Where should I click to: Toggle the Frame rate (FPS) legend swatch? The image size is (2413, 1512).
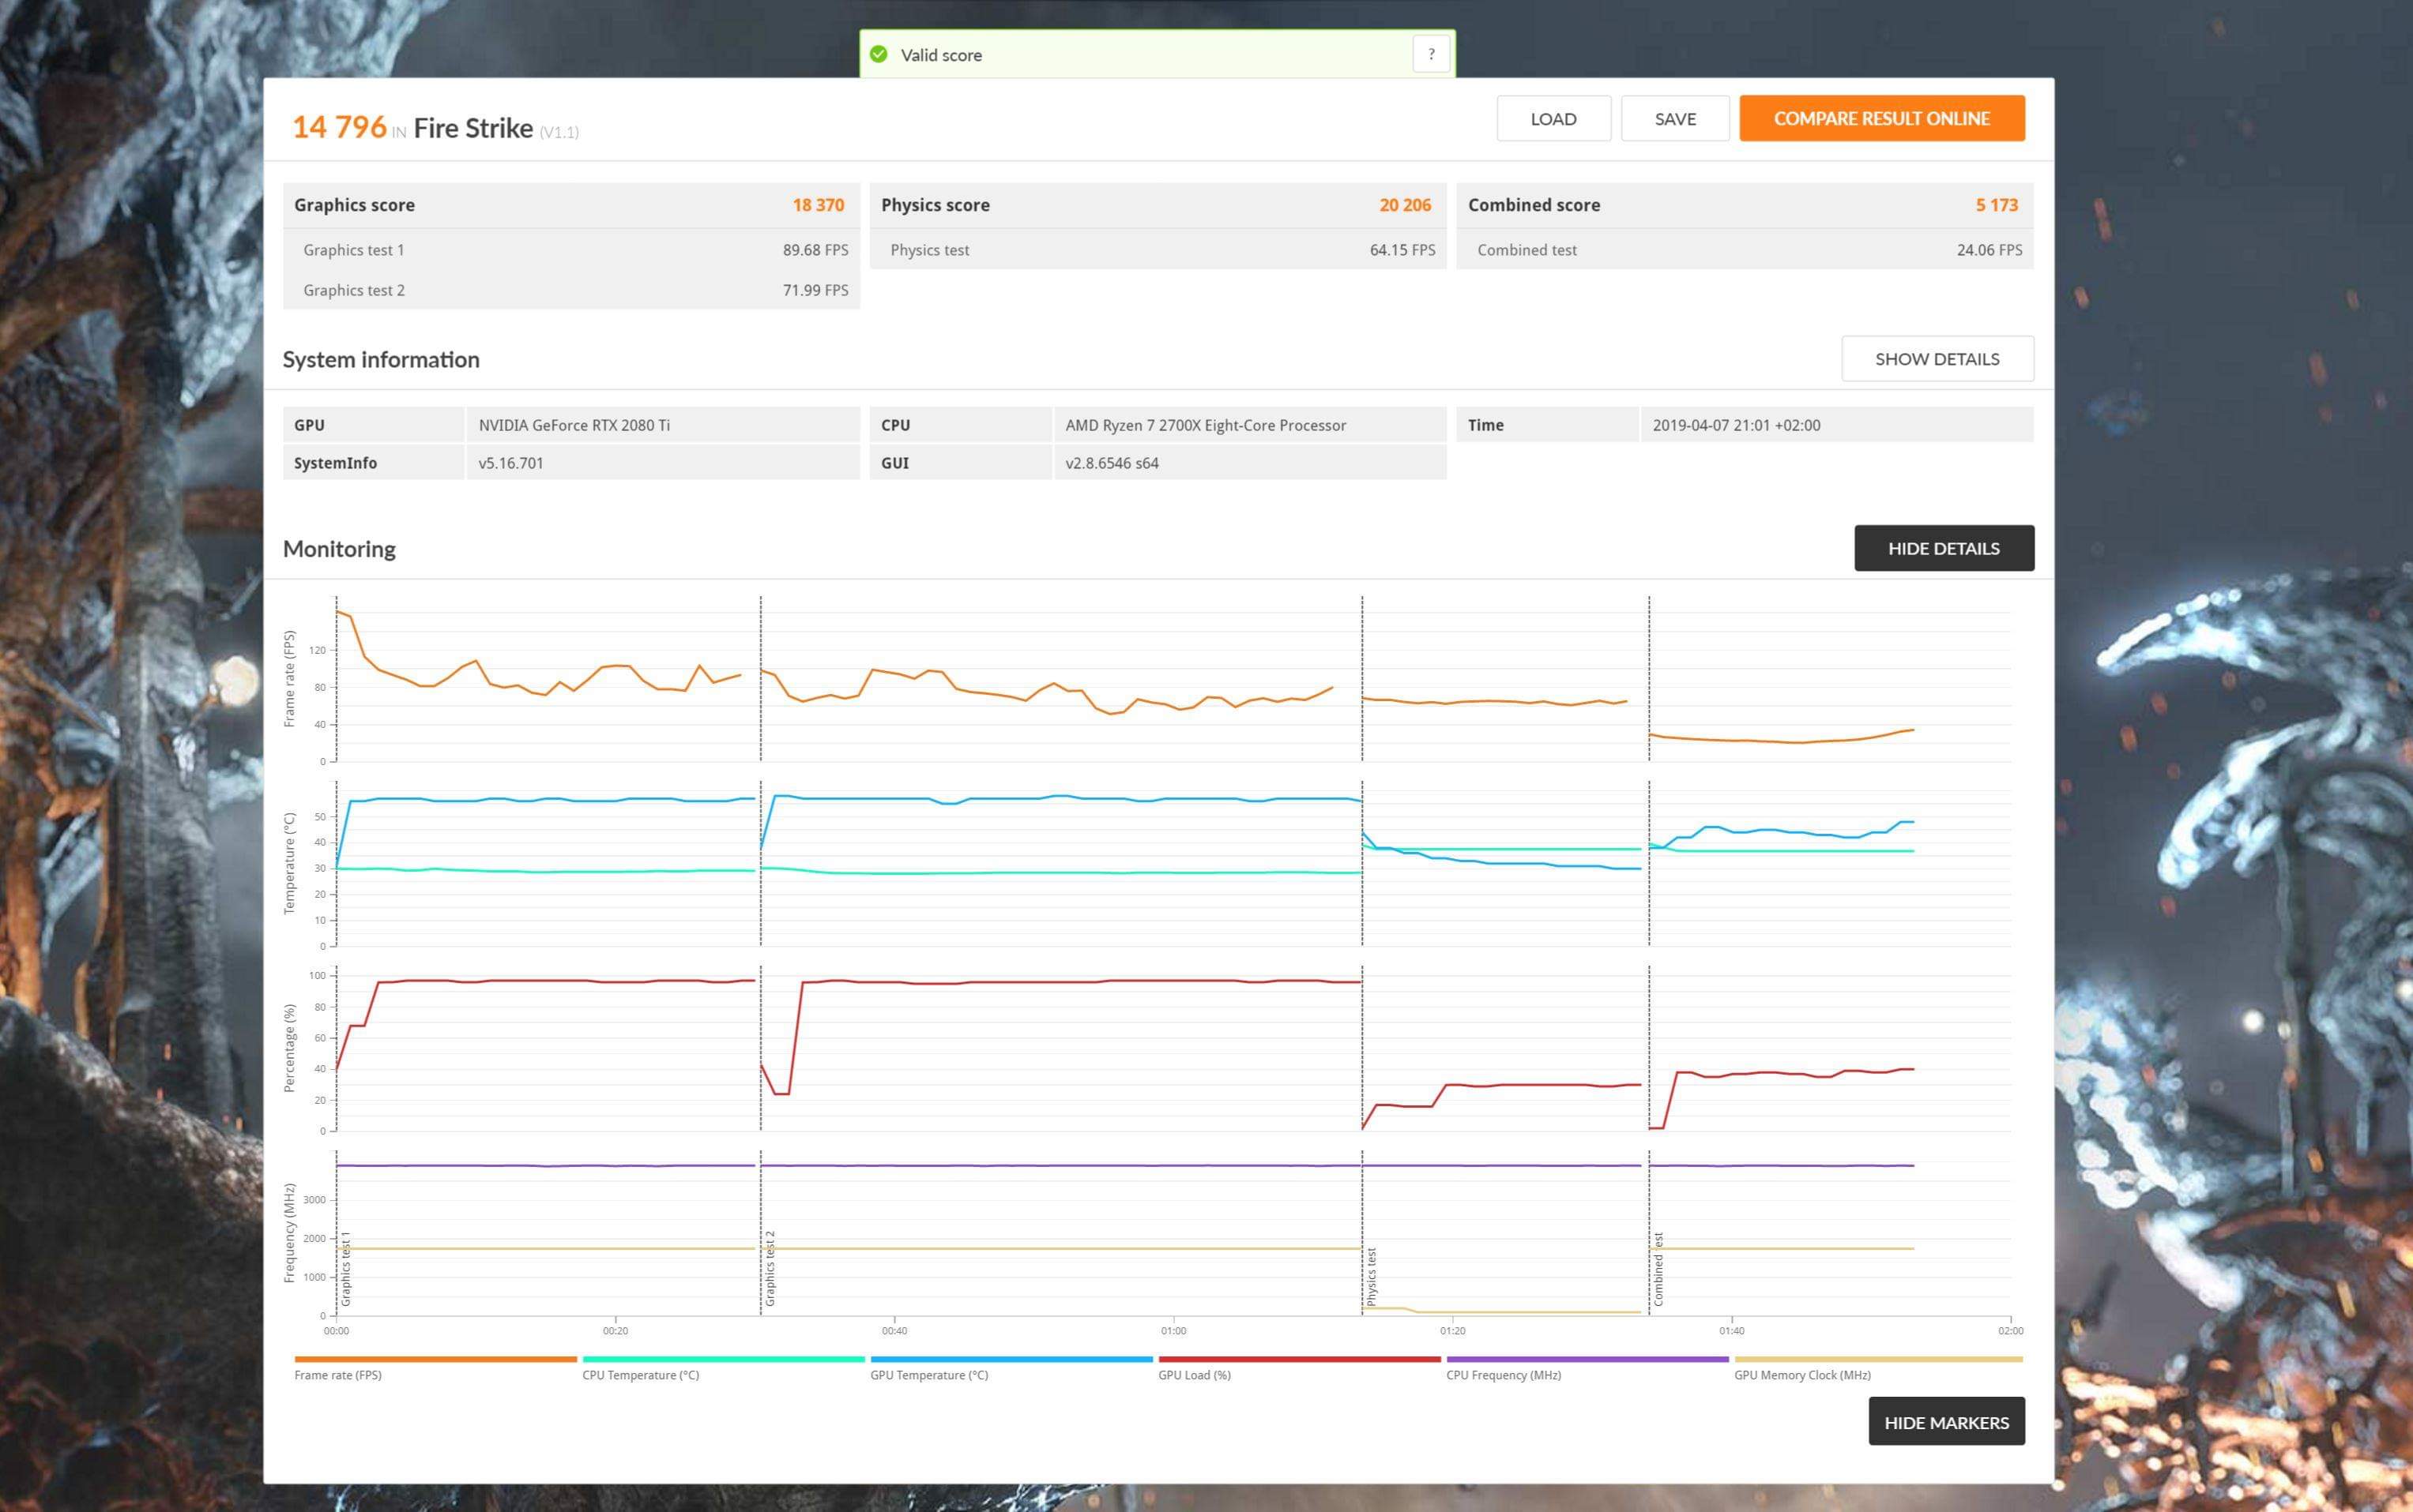[x=435, y=1359]
